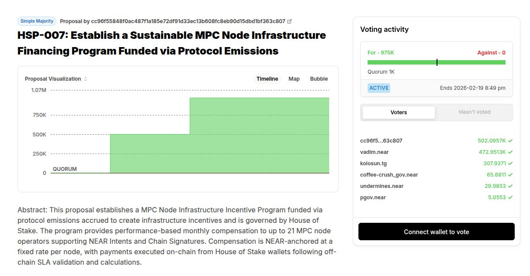This screenshot has height=276, width=530.
Task: Click checkmark beside pgov.near vote
Action: click(x=510, y=198)
